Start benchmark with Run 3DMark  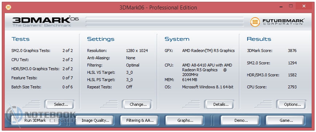pos(35,120)
